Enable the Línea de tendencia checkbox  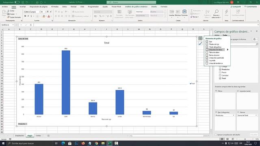(x=207, y=63)
